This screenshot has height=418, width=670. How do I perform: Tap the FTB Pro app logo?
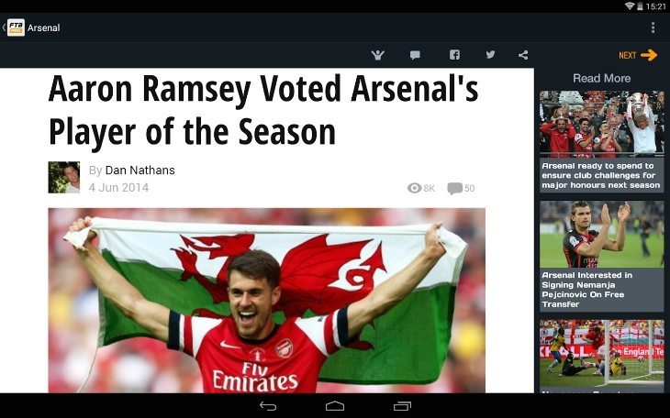click(16, 27)
